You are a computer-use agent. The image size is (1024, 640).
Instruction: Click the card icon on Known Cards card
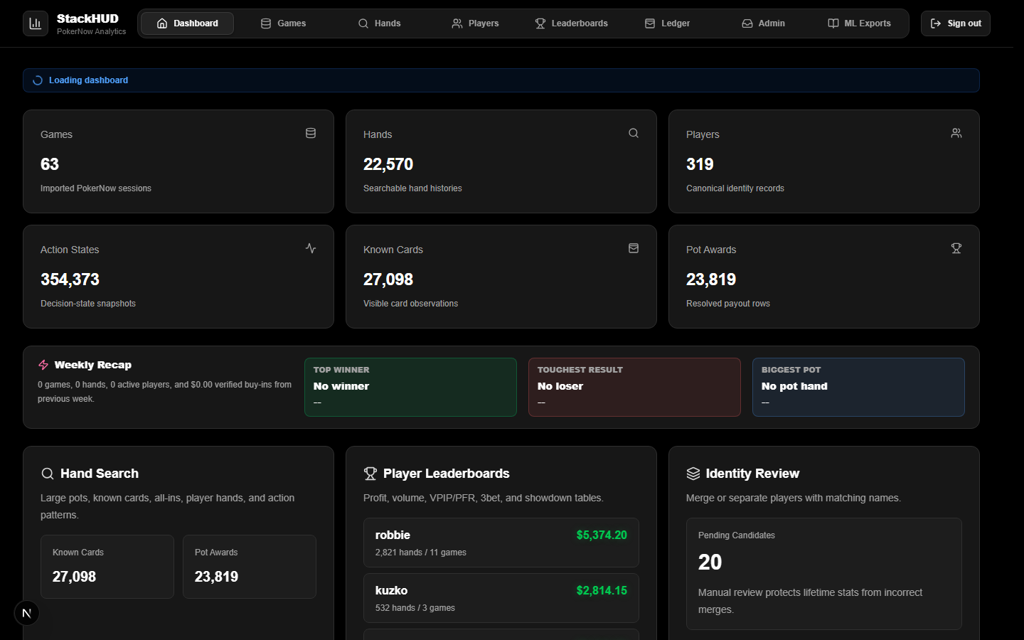pyautogui.click(x=634, y=248)
